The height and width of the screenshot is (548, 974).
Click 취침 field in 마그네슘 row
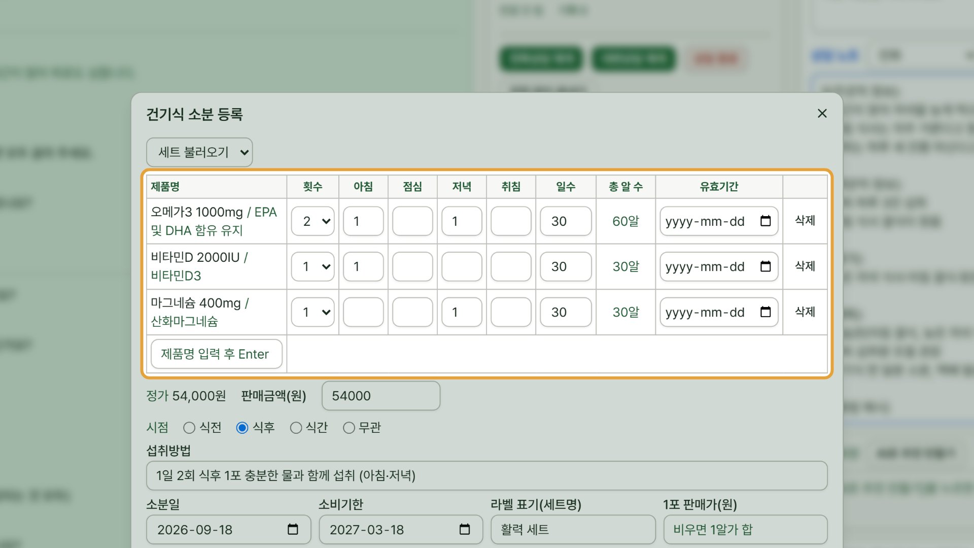click(511, 312)
